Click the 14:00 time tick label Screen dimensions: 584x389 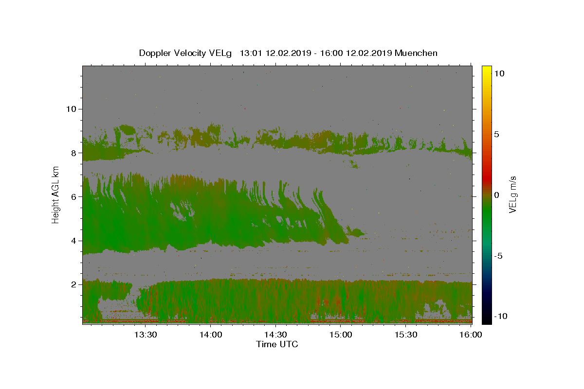point(211,335)
